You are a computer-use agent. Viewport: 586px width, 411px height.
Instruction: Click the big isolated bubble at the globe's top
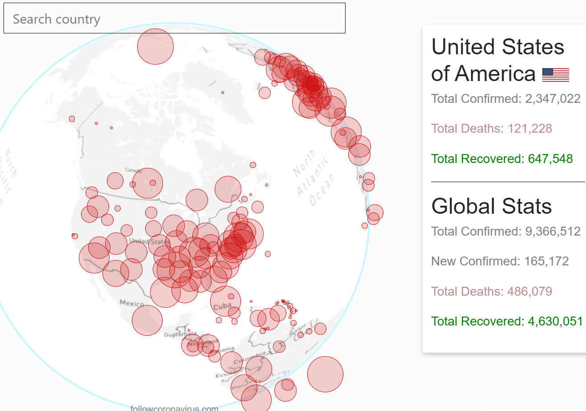155,47
